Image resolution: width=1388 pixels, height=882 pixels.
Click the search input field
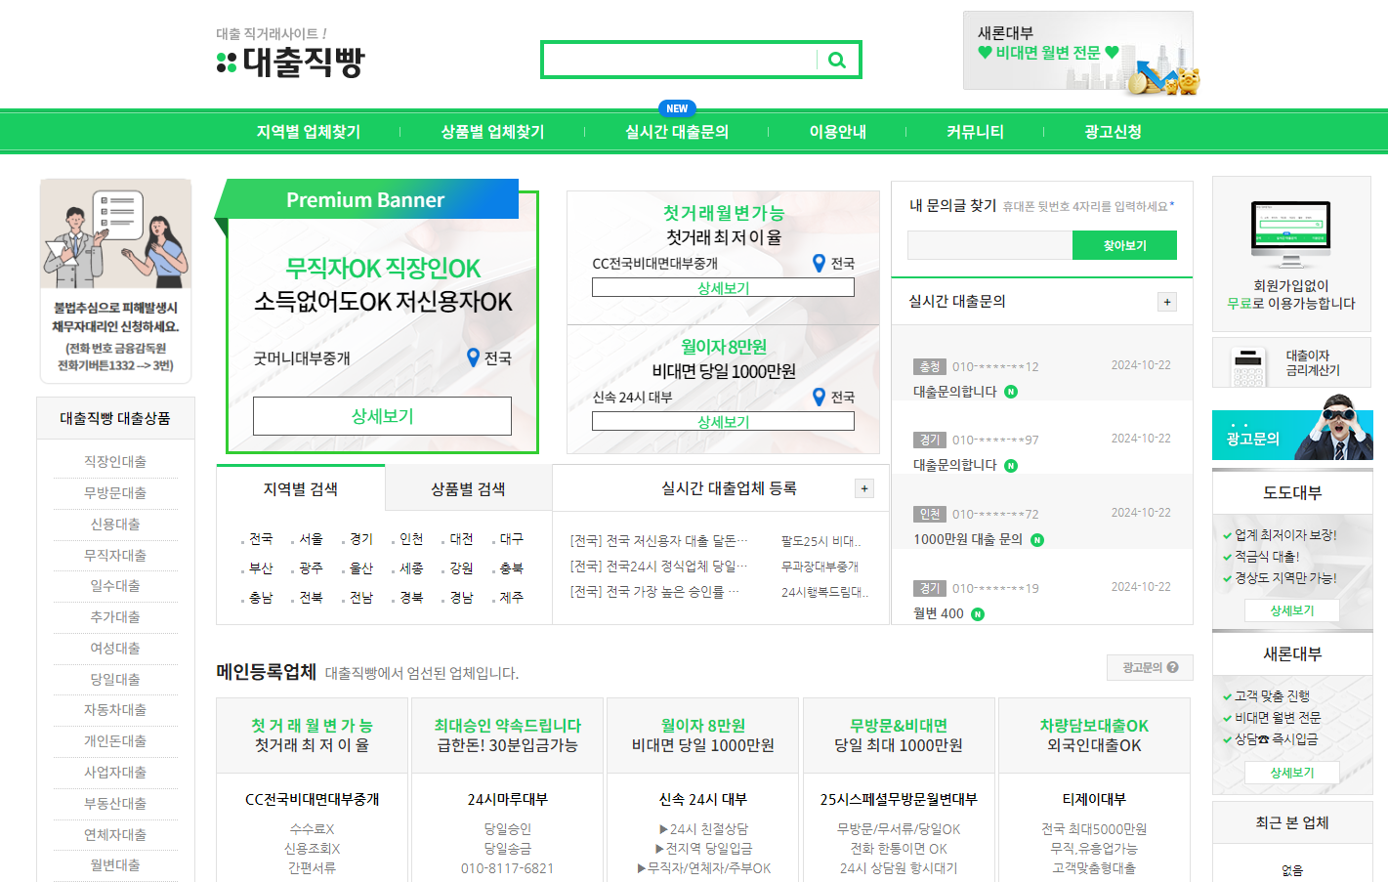tap(684, 60)
